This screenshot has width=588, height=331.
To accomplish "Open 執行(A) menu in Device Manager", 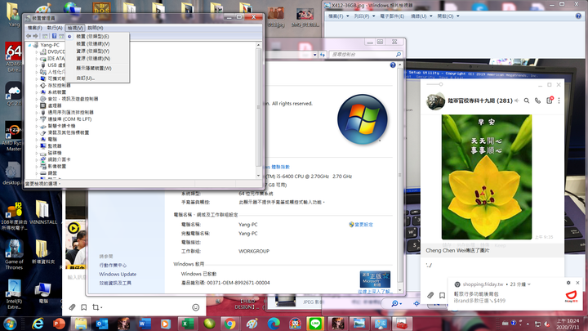I will tap(55, 28).
